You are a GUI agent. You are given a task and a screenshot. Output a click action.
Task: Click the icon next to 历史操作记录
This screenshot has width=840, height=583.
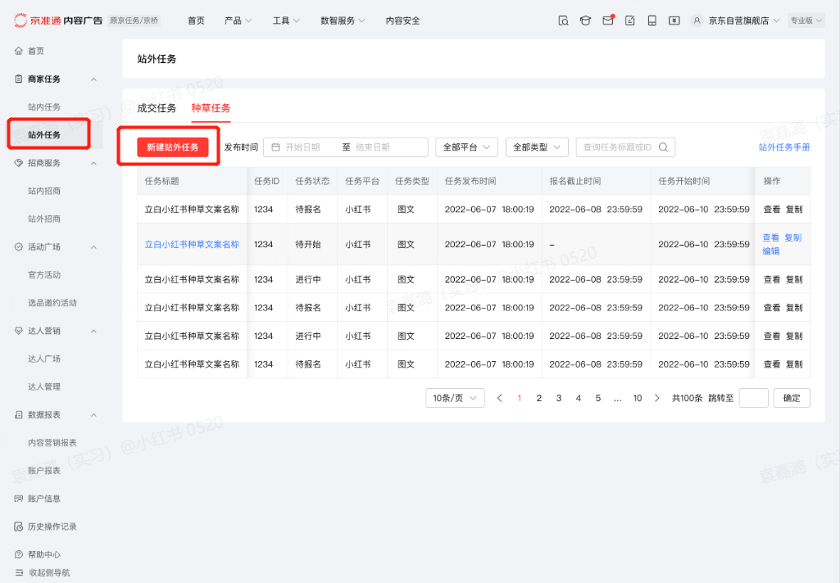(x=19, y=527)
